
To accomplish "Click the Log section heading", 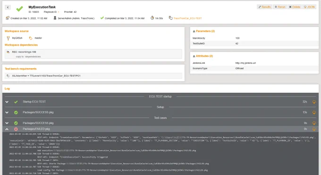I will pyautogui.click(x=7, y=88).
